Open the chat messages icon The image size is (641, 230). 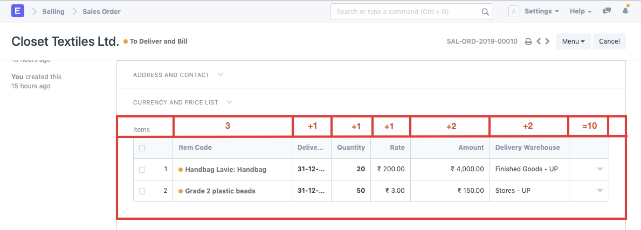(x=607, y=11)
